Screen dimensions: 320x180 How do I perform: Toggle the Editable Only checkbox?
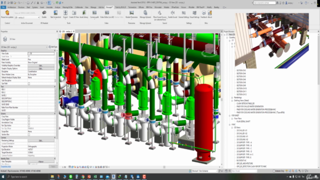274,171
